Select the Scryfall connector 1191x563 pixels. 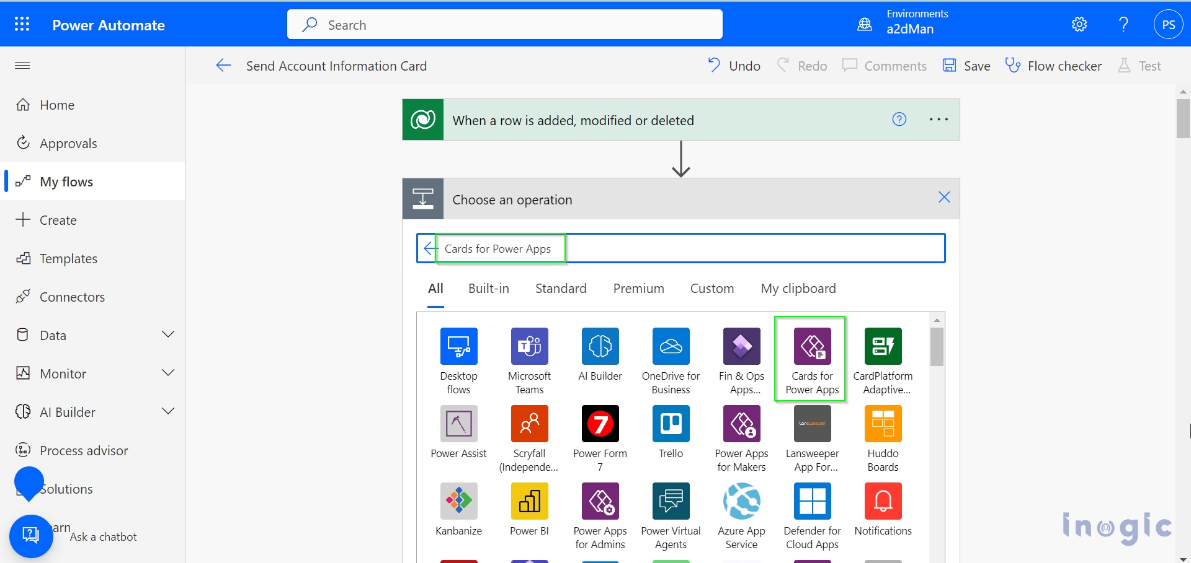coord(529,438)
